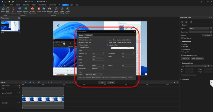The height and width of the screenshot is (112, 213).
Task: Open the Sample Rate dropdown
Action: click(x=98, y=69)
